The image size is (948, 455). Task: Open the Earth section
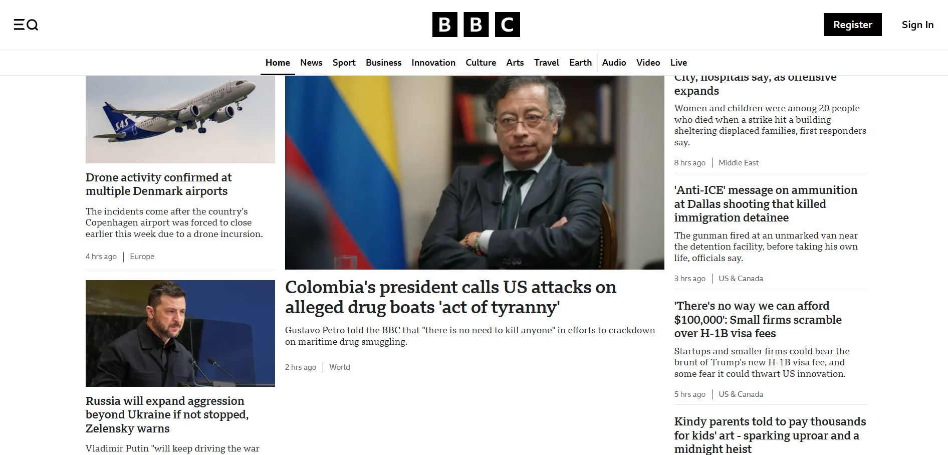tap(580, 63)
